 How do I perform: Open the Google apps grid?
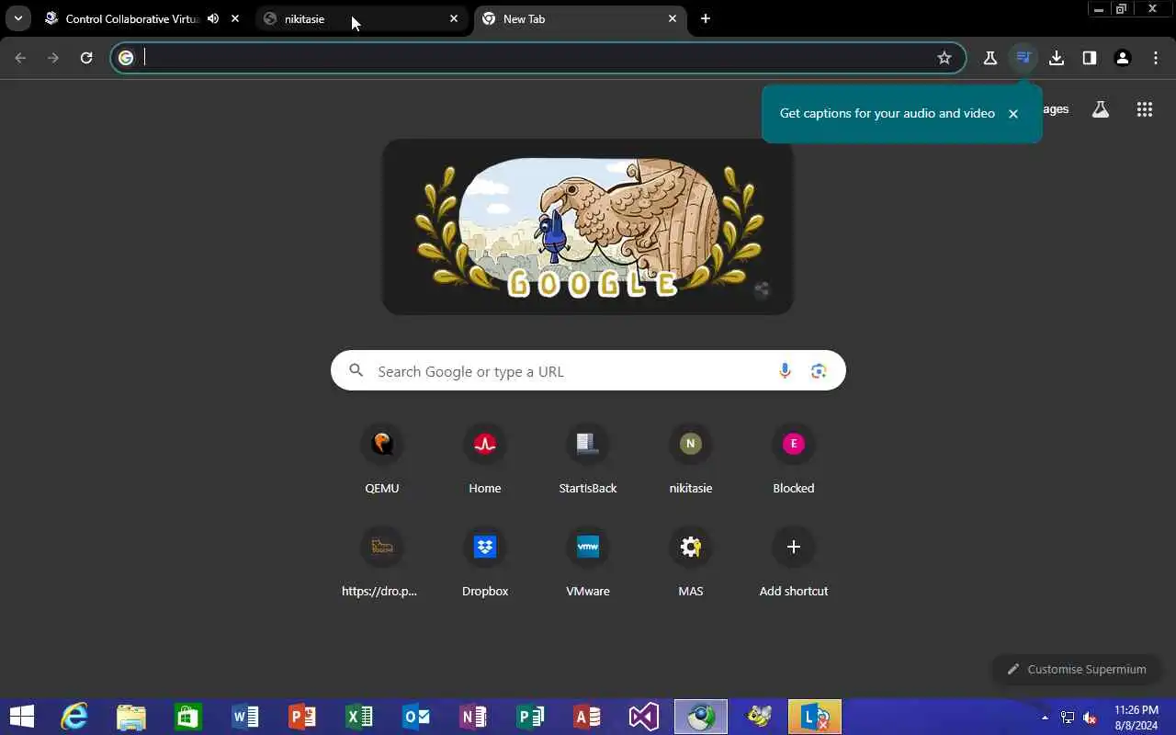coord(1145,109)
